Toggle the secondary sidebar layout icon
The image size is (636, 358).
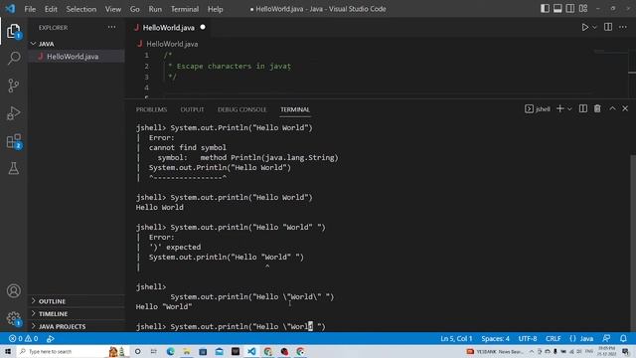pos(569,9)
